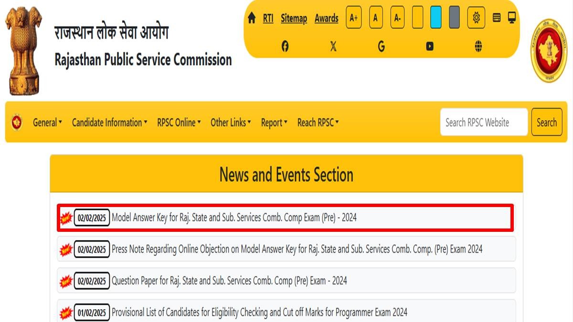Select the blue color theme swatch
Image resolution: width=573 pixels, height=322 pixels.
435,18
